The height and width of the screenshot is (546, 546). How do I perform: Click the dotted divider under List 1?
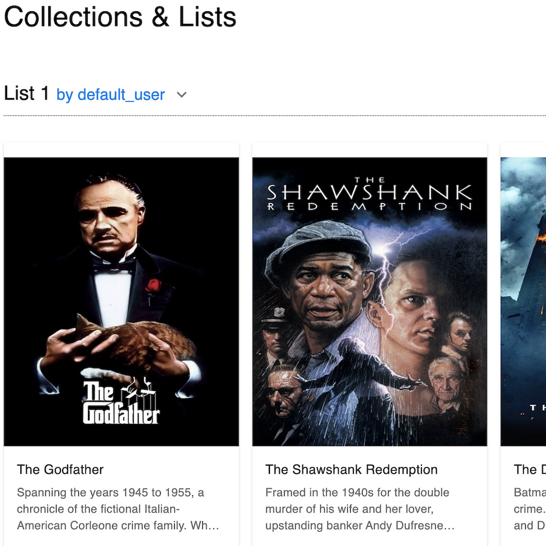275,115
